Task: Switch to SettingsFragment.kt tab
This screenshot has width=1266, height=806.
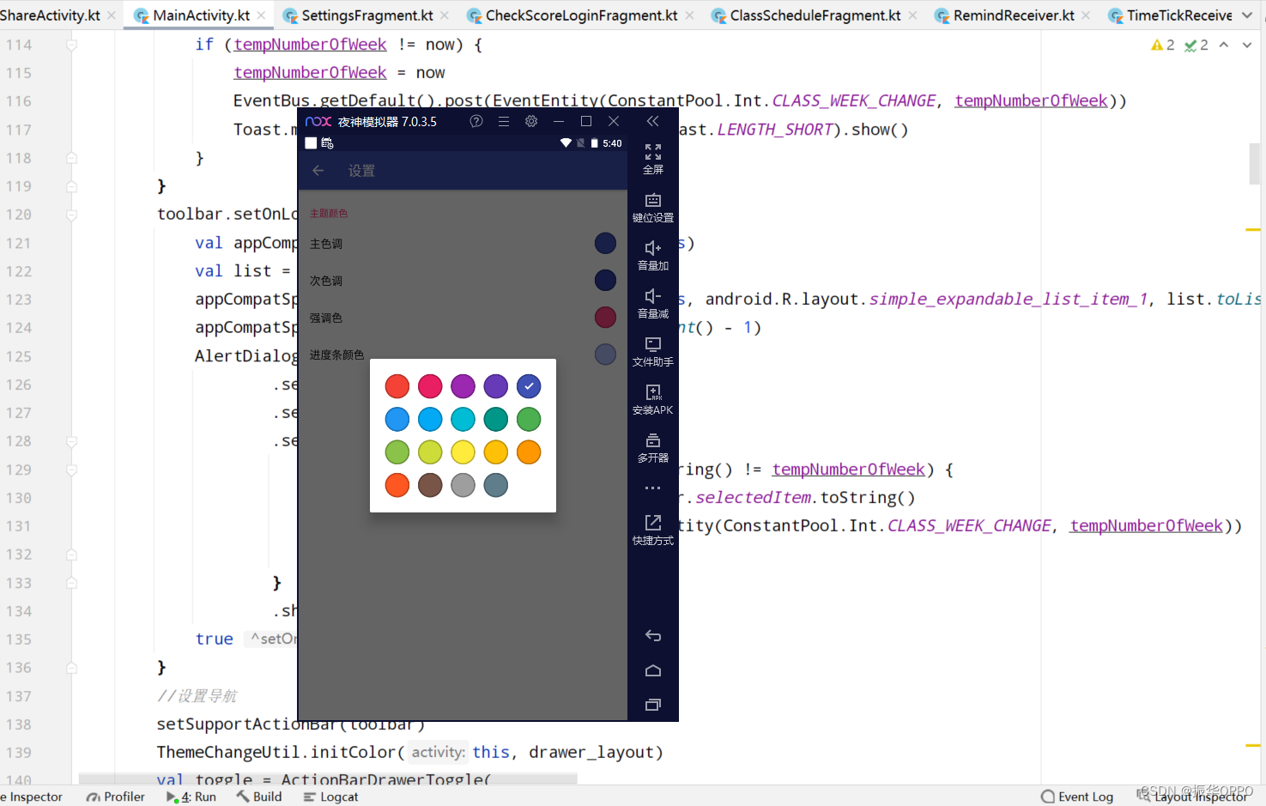Action: click(x=367, y=15)
